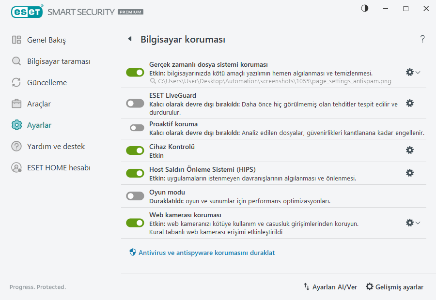Click the Araçlar briefcase icon

point(16,104)
